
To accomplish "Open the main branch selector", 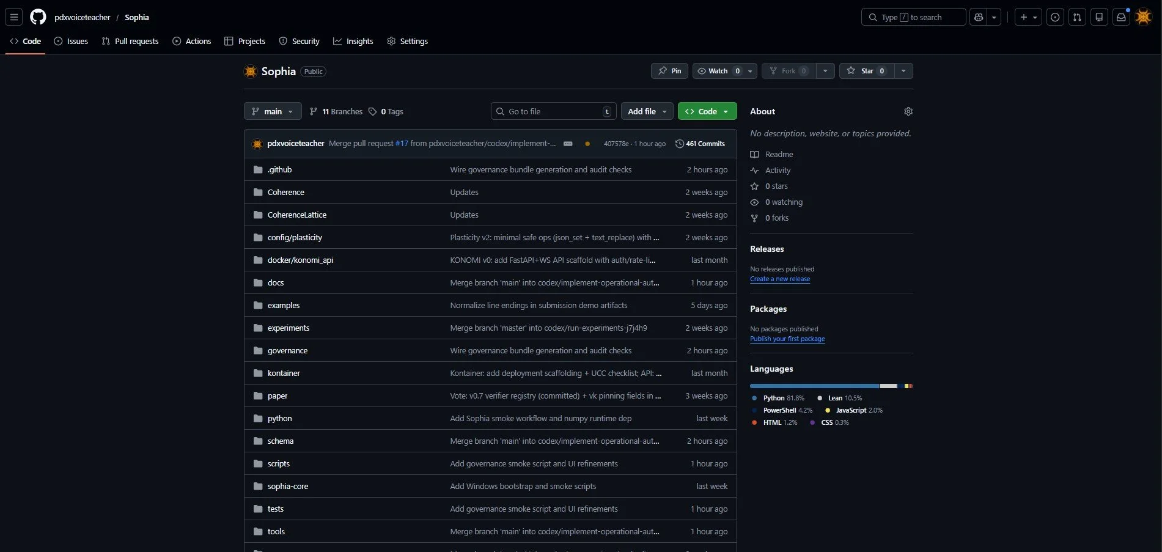I will click(273, 111).
